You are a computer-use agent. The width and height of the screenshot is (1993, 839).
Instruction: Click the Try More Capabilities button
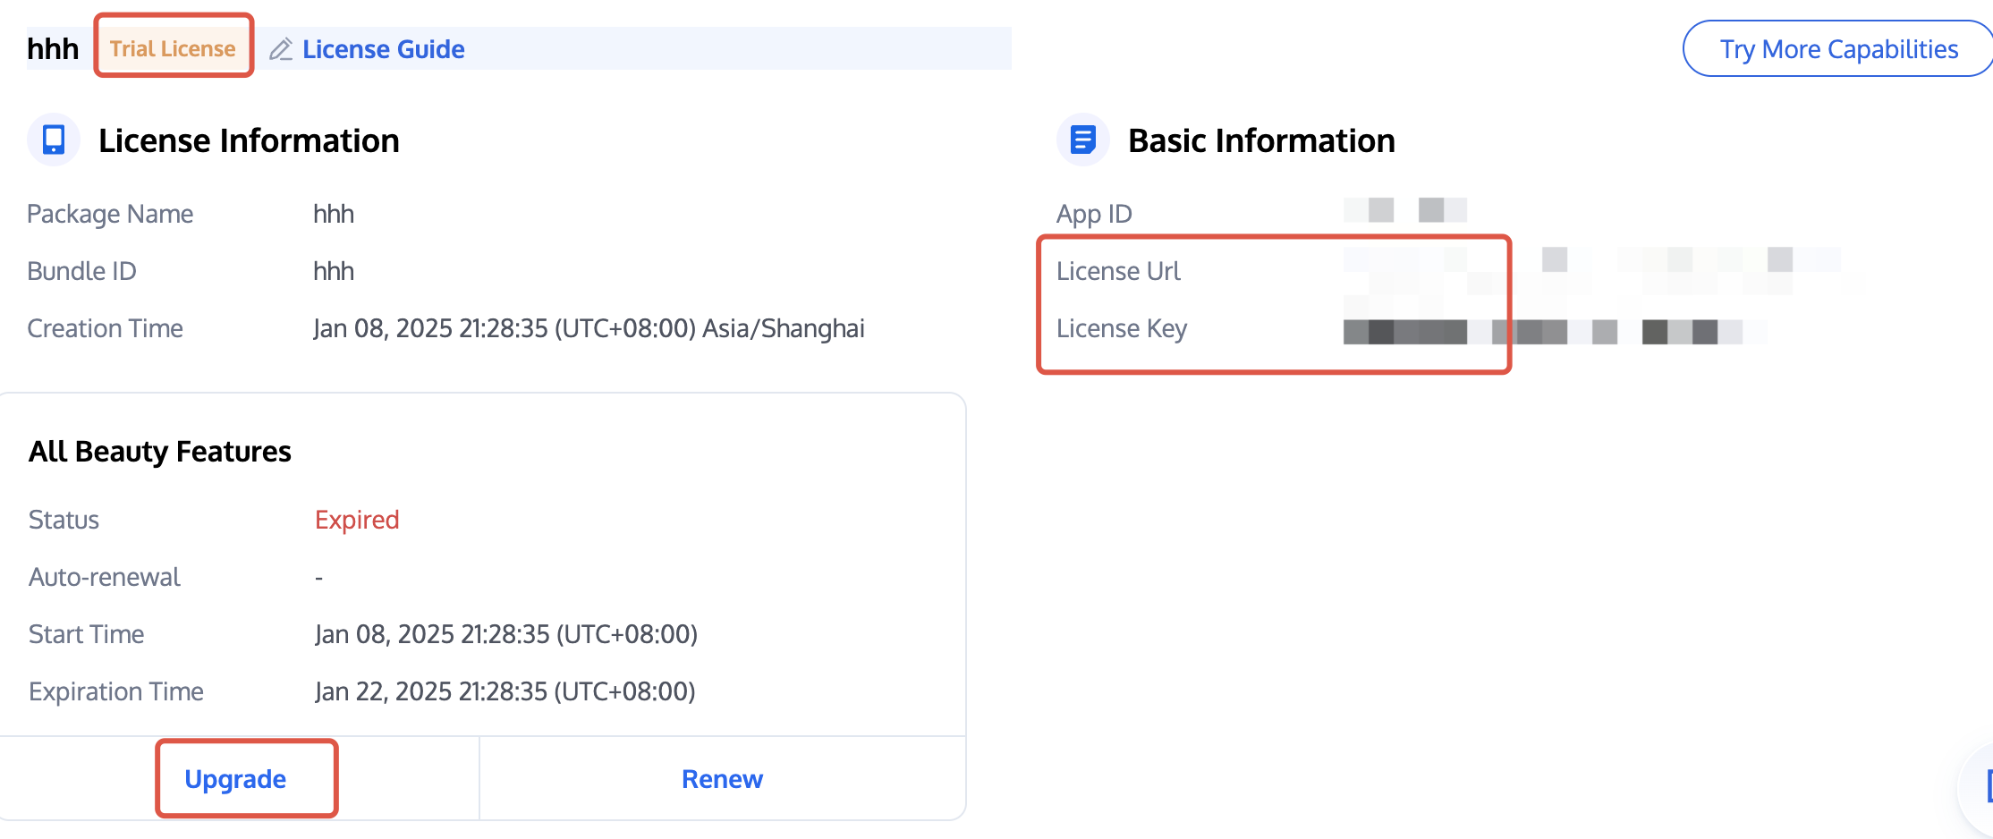coord(1838,49)
